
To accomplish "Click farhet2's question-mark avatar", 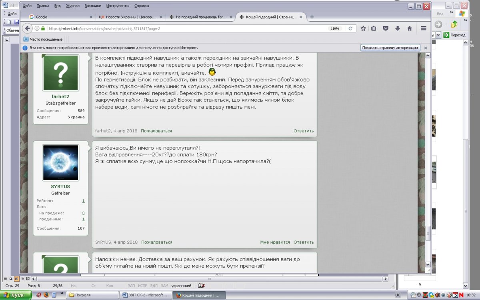I will pyautogui.click(x=60, y=73).
